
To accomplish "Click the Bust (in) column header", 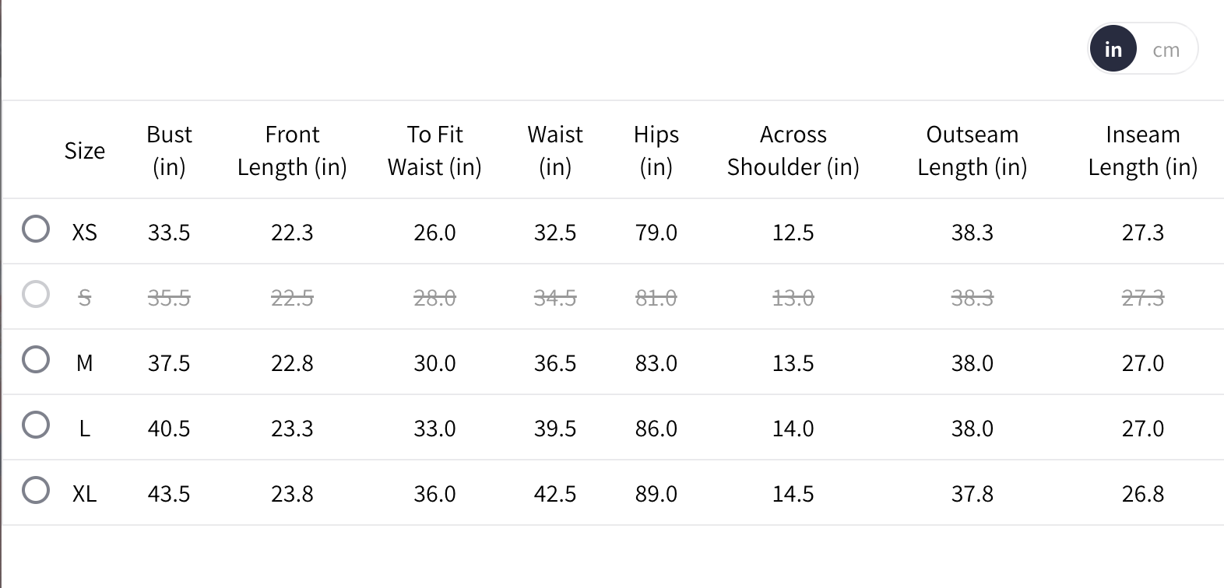I will (169, 151).
